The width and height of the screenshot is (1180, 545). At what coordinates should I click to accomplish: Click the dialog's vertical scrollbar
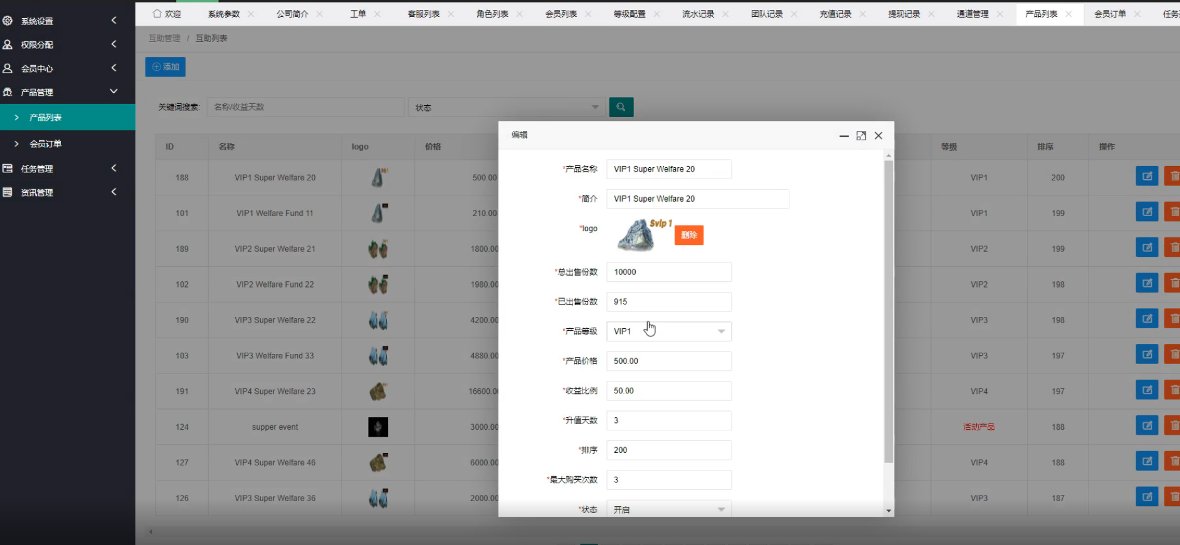[888, 313]
